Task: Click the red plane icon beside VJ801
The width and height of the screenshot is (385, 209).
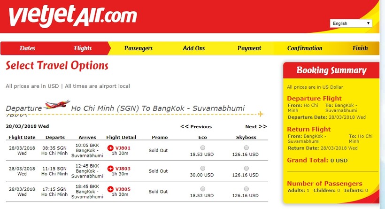Action: (111, 148)
